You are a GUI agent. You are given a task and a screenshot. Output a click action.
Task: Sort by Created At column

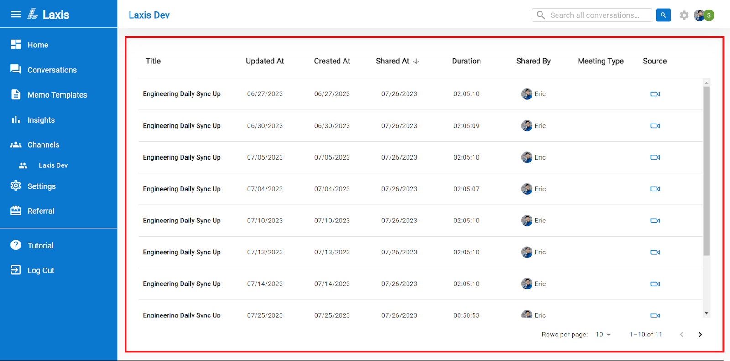[x=332, y=61]
